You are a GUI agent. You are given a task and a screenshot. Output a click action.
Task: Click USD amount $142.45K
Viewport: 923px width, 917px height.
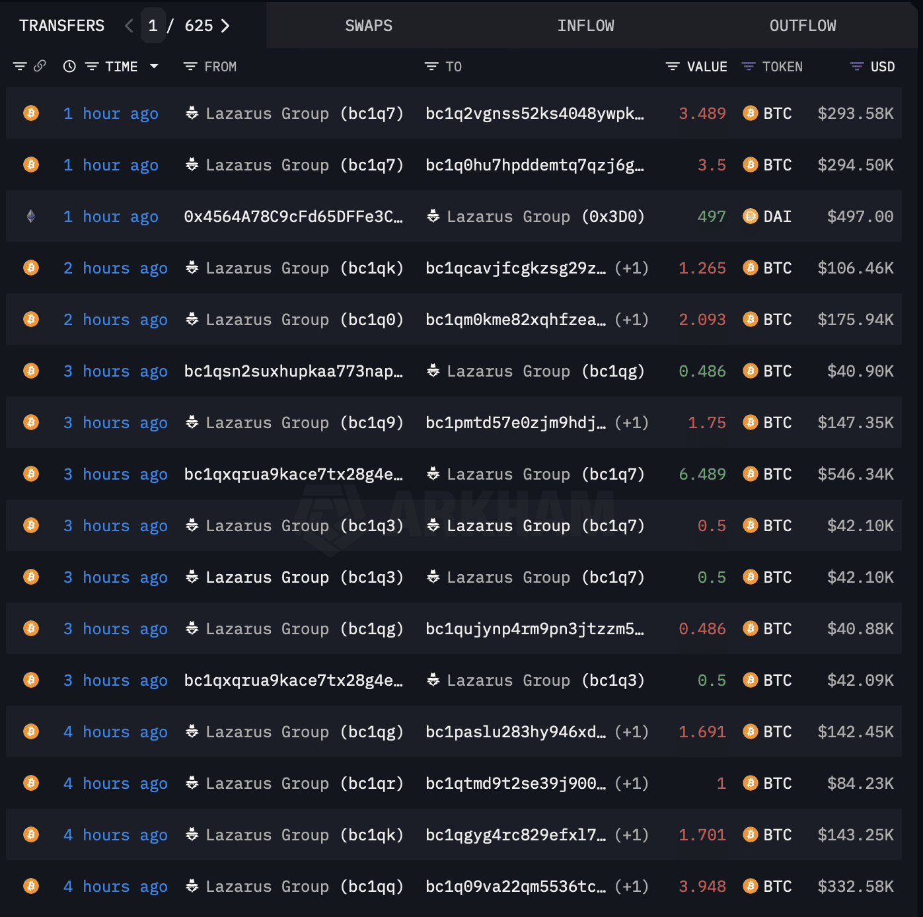[x=856, y=732]
